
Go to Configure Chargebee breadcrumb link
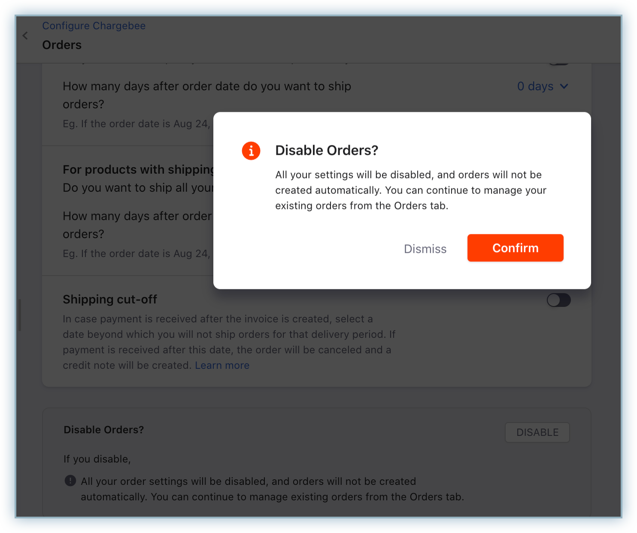(94, 26)
